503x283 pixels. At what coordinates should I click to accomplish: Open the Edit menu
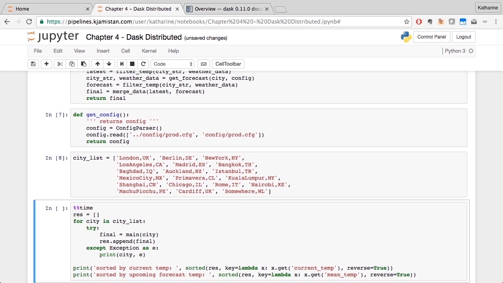point(58,51)
